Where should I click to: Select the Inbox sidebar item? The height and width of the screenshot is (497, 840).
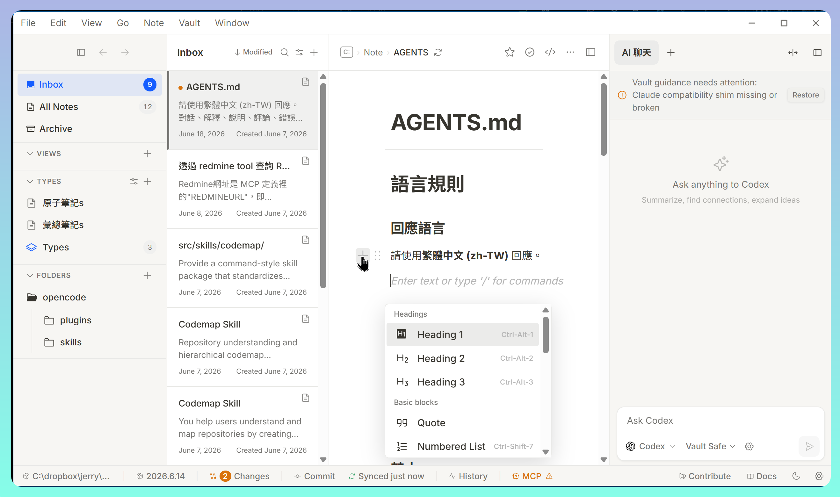click(90, 84)
